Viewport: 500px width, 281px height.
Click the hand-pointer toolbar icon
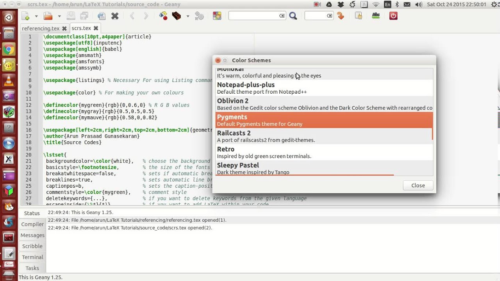pos(358,16)
